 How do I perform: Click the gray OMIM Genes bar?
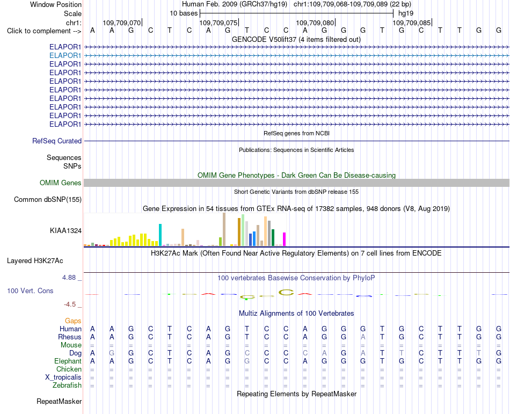(296, 183)
